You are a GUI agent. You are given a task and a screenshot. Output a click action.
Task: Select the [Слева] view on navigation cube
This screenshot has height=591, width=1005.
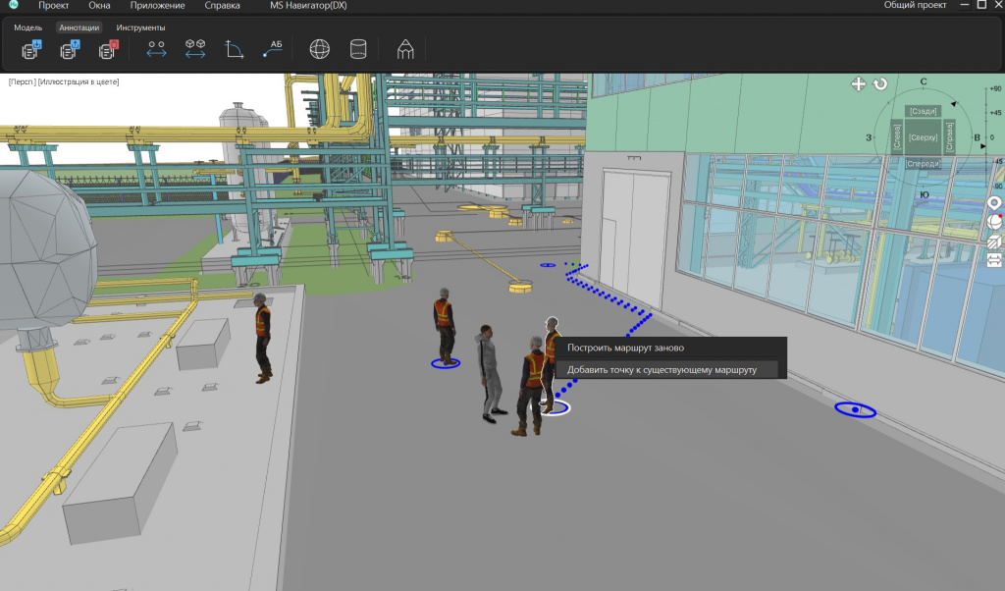pyautogui.click(x=897, y=137)
